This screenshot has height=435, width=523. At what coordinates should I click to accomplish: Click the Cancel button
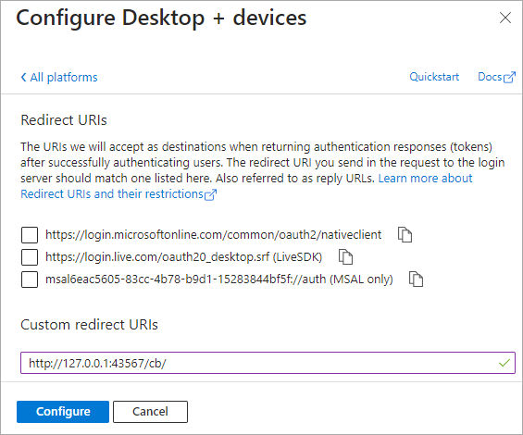pos(151,412)
